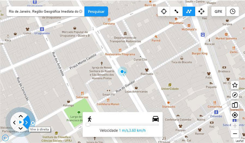Choose the two-spot route mode icon
The height and width of the screenshot is (143, 245).
click(x=176, y=11)
